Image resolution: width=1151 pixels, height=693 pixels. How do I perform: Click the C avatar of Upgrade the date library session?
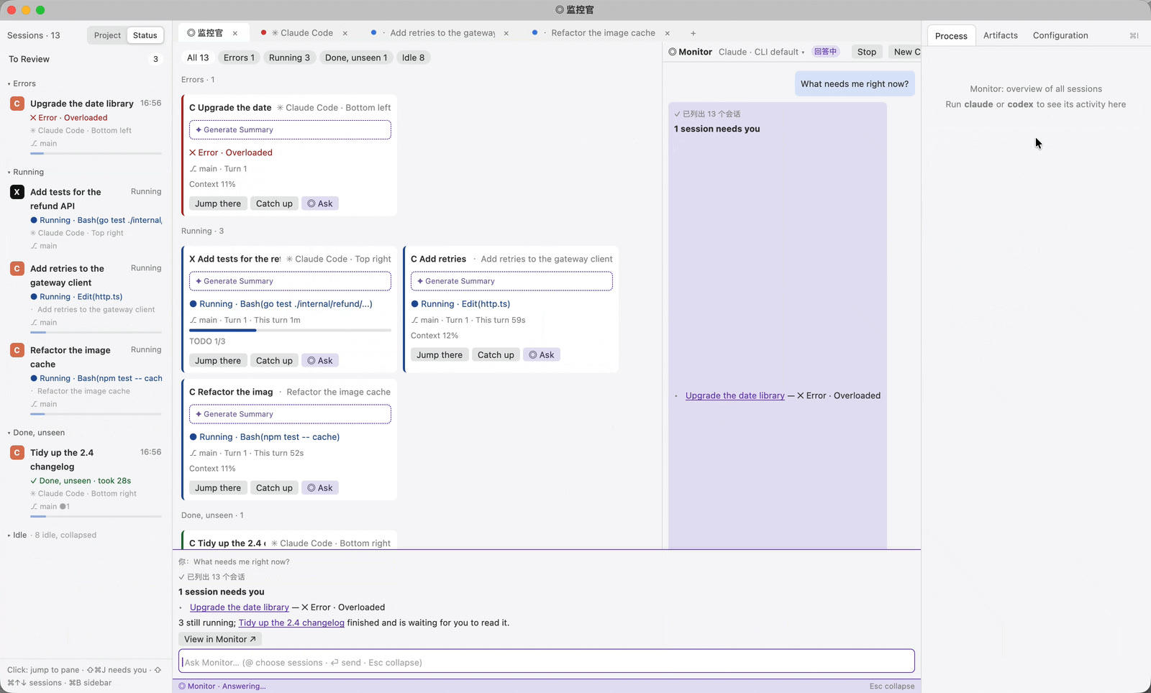tap(17, 104)
